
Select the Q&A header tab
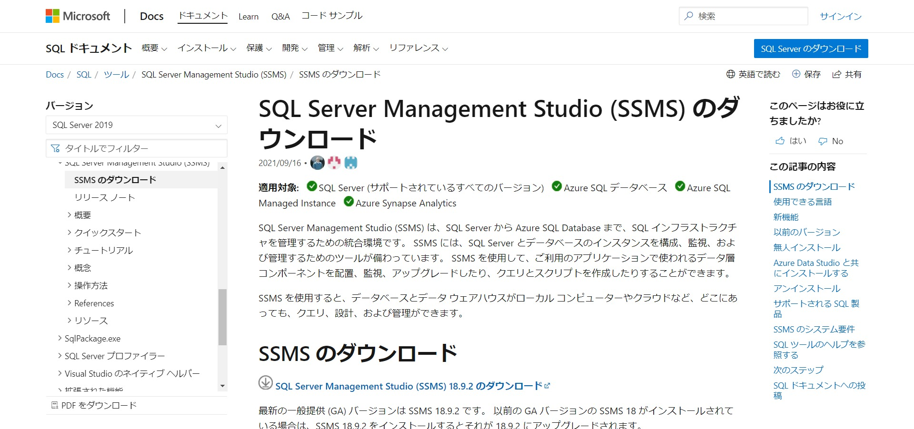(x=280, y=17)
